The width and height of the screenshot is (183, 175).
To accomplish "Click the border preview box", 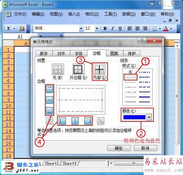I will pyautogui.click(x=81, y=100).
